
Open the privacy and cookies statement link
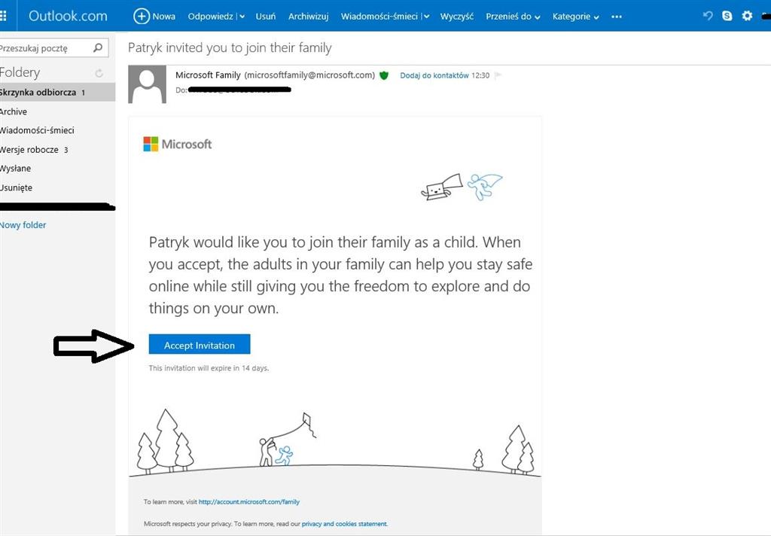[344, 524]
